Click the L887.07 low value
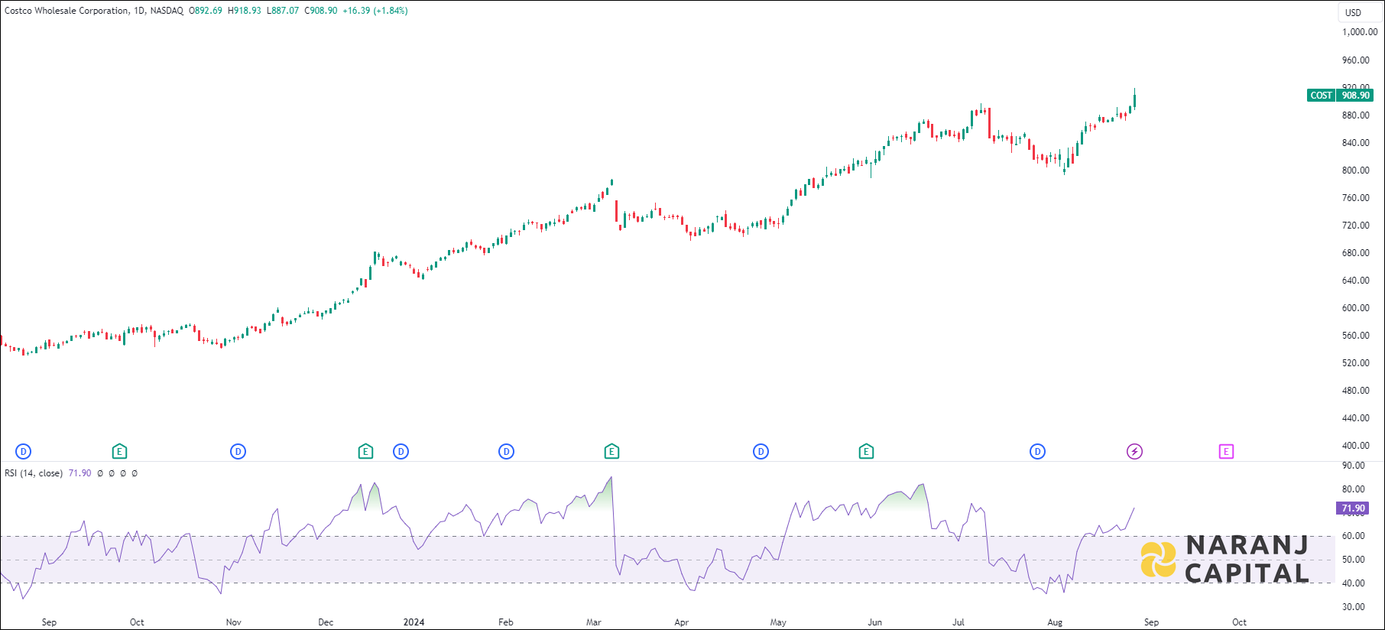 [x=283, y=11]
